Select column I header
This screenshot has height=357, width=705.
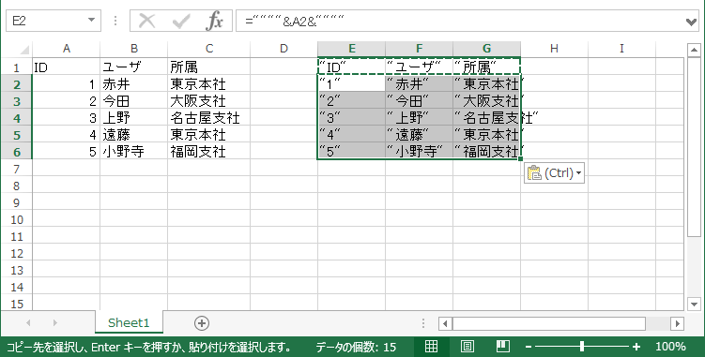621,49
